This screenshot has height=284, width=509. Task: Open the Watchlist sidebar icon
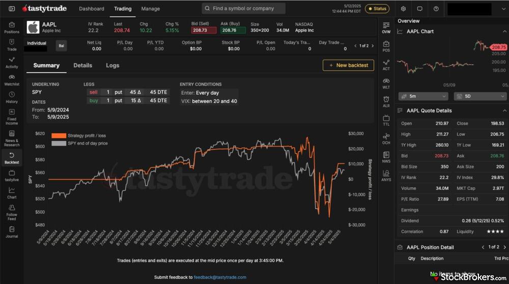pyautogui.click(x=12, y=79)
